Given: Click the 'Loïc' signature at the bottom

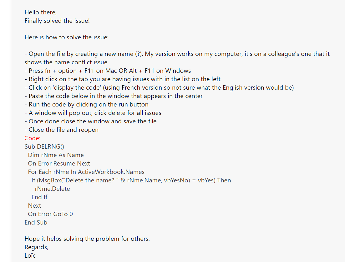Looking at the screenshot, I should pos(30,256).
